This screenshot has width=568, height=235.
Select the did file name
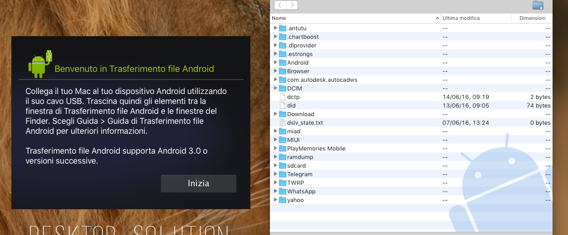[x=291, y=105]
